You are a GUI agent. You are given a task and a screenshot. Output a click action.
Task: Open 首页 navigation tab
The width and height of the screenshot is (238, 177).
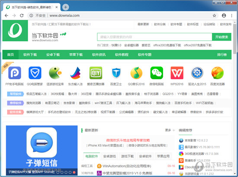click(x=10, y=55)
